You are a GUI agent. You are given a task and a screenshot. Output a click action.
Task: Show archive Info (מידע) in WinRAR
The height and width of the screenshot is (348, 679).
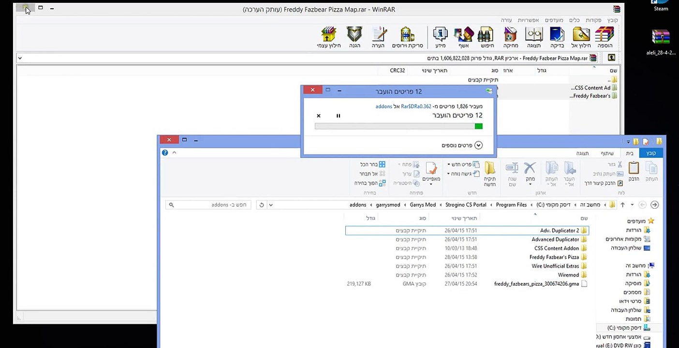(x=440, y=37)
